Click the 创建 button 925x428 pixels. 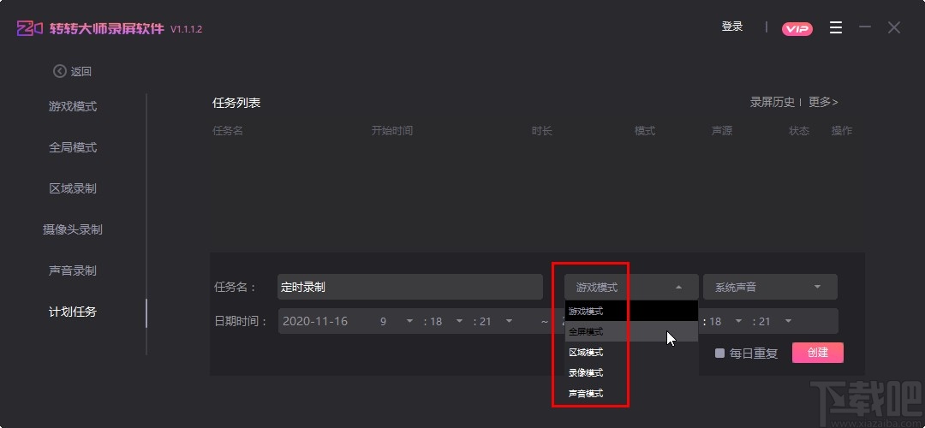pyautogui.click(x=818, y=353)
